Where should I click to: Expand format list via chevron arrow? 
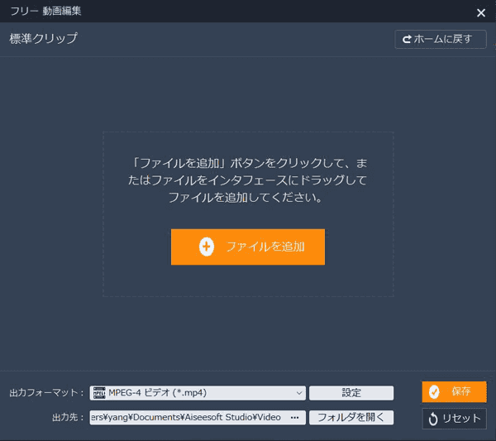point(299,393)
